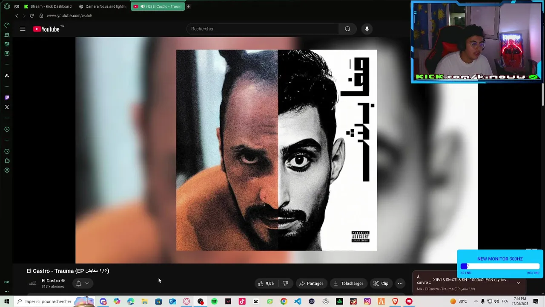Reload the YouTube page
The width and height of the screenshot is (545, 307).
pos(32,16)
